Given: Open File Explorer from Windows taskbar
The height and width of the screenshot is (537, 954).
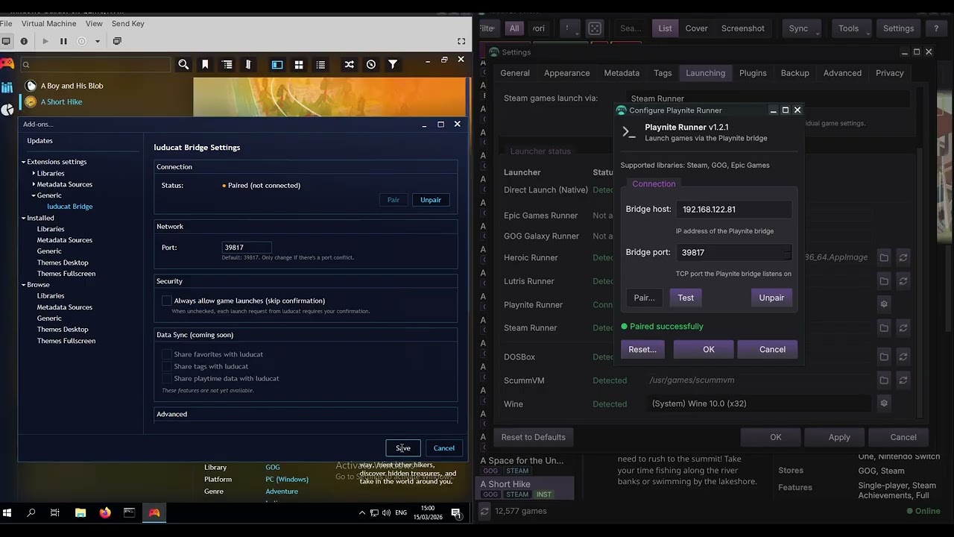Looking at the screenshot, I should [80, 512].
